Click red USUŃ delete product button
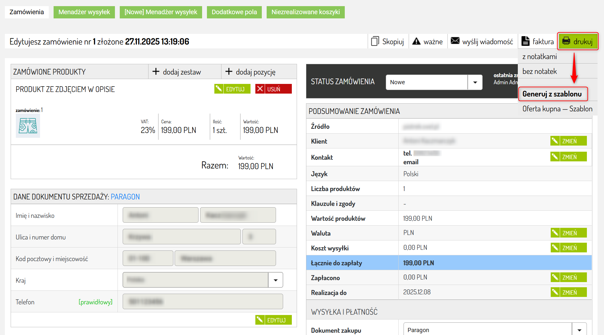Screen dimensions: 604x335 pos(273,89)
